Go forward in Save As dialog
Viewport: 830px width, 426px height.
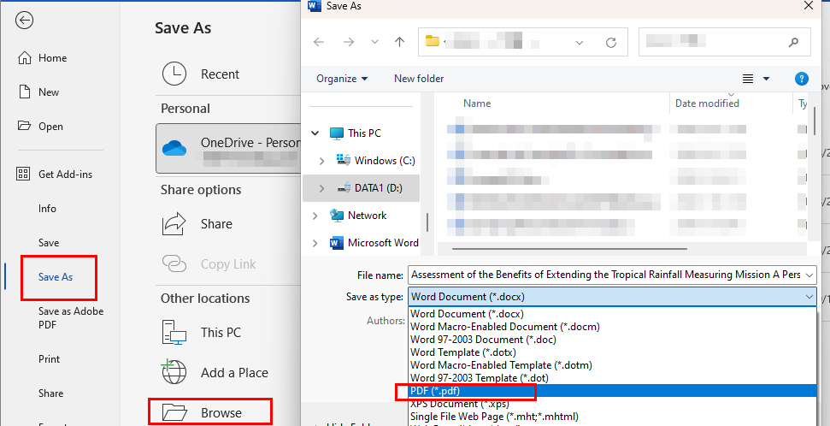coord(348,42)
